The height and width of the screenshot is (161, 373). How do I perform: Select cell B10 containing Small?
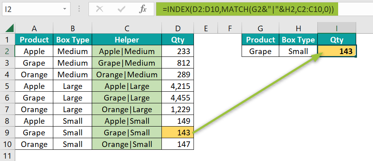(73, 144)
